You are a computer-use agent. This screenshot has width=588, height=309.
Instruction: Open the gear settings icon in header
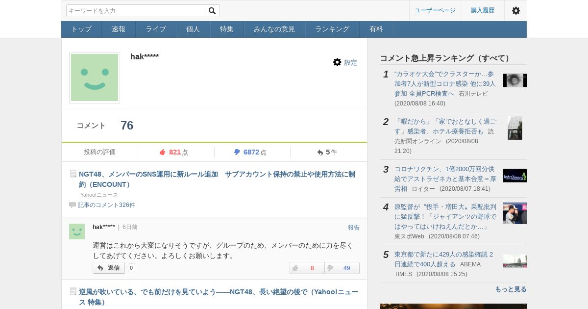tap(515, 10)
